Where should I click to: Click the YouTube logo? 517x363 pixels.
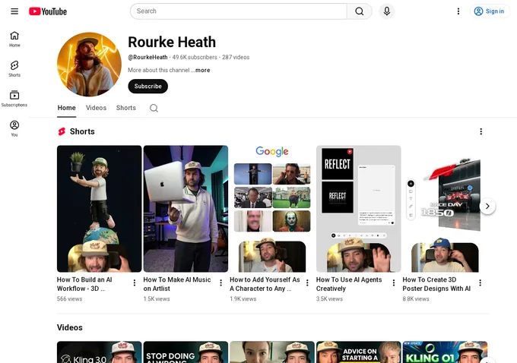(48, 11)
